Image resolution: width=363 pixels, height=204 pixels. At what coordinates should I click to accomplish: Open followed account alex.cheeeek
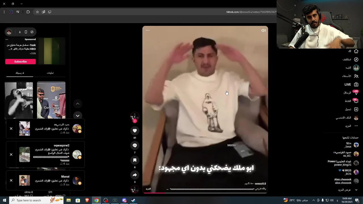(347, 181)
